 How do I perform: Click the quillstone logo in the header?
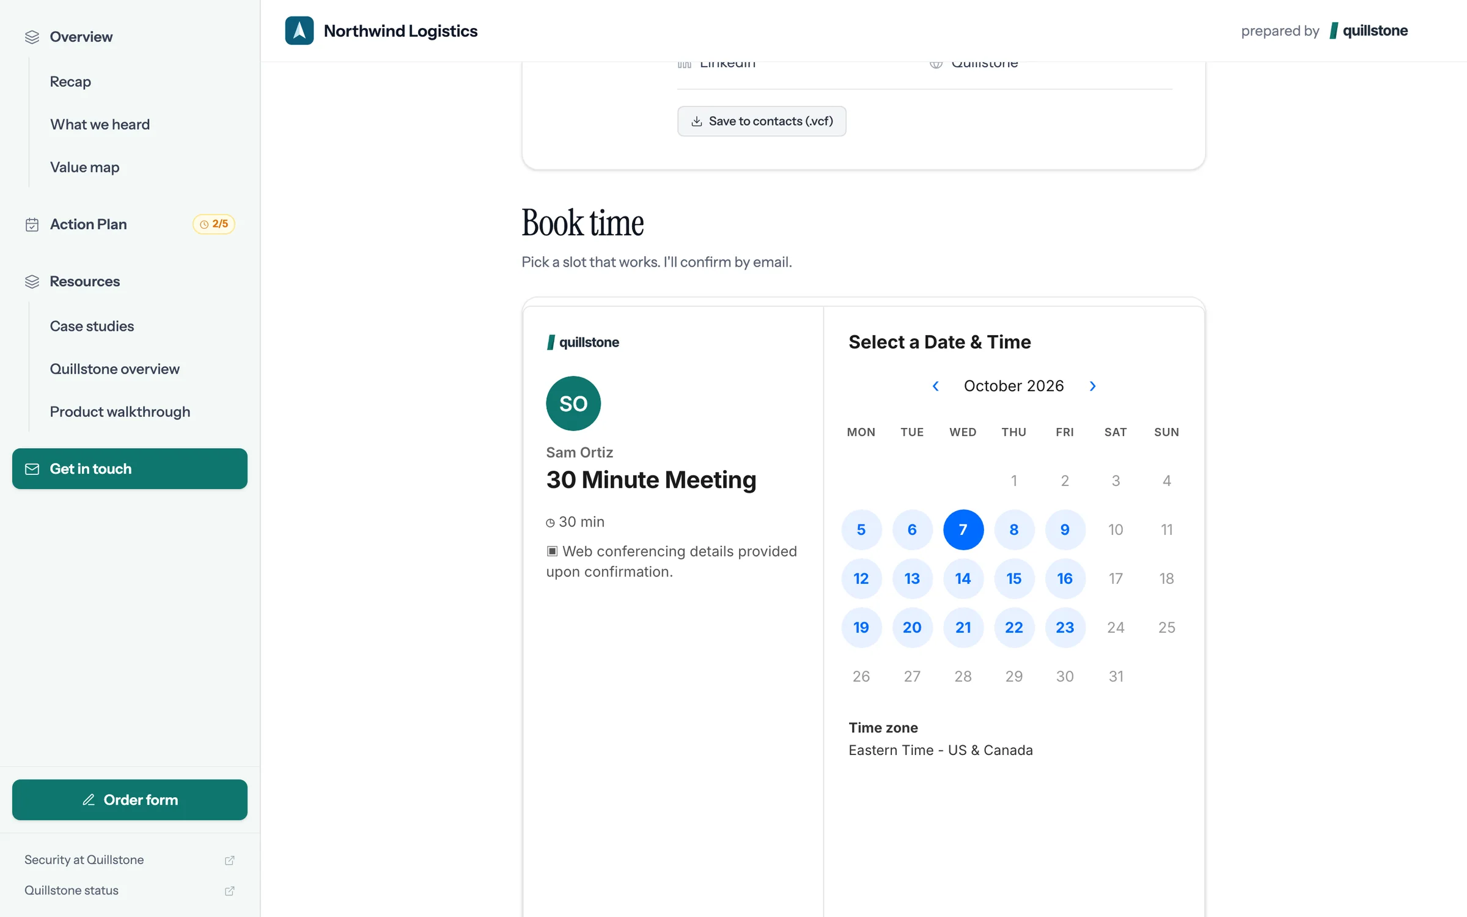(x=1369, y=31)
